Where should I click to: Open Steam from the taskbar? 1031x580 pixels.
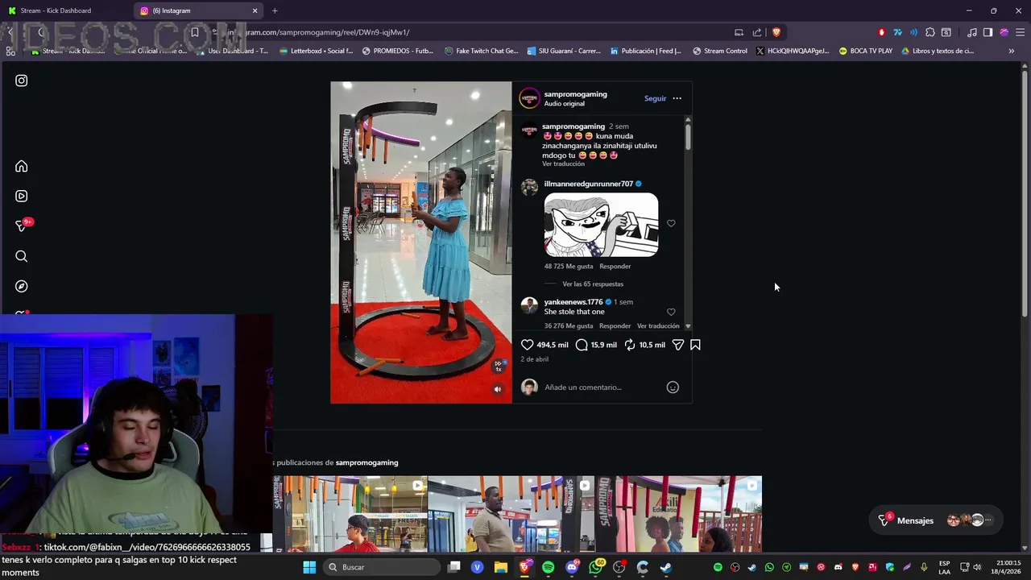pyautogui.click(x=666, y=567)
